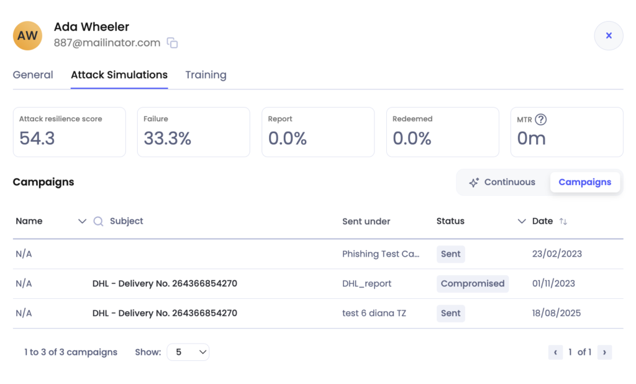Click the MTR help question mark icon

pos(540,120)
